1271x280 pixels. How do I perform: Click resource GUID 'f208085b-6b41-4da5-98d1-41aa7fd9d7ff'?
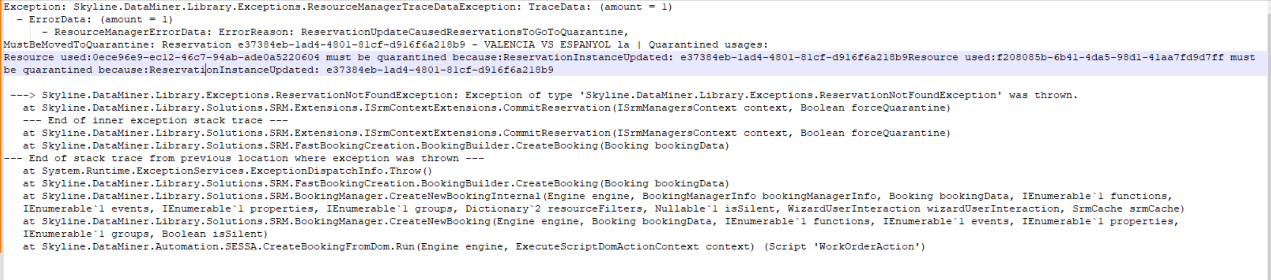coord(1110,57)
